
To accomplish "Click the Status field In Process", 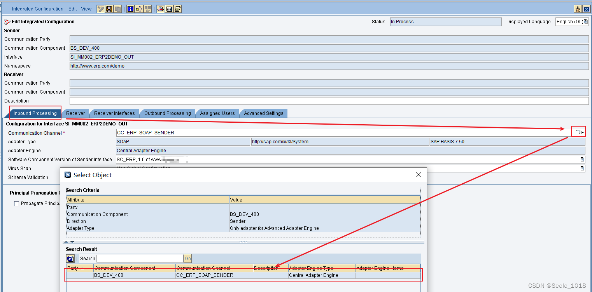I will pyautogui.click(x=446, y=22).
